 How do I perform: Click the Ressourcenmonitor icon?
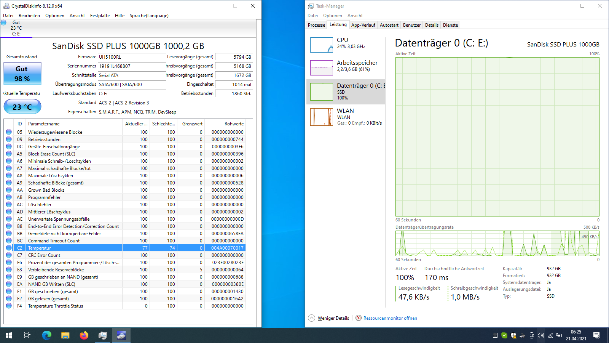coord(359,318)
